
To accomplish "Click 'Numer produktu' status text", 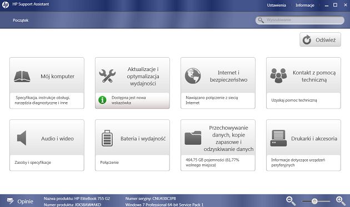I will click(72, 205).
